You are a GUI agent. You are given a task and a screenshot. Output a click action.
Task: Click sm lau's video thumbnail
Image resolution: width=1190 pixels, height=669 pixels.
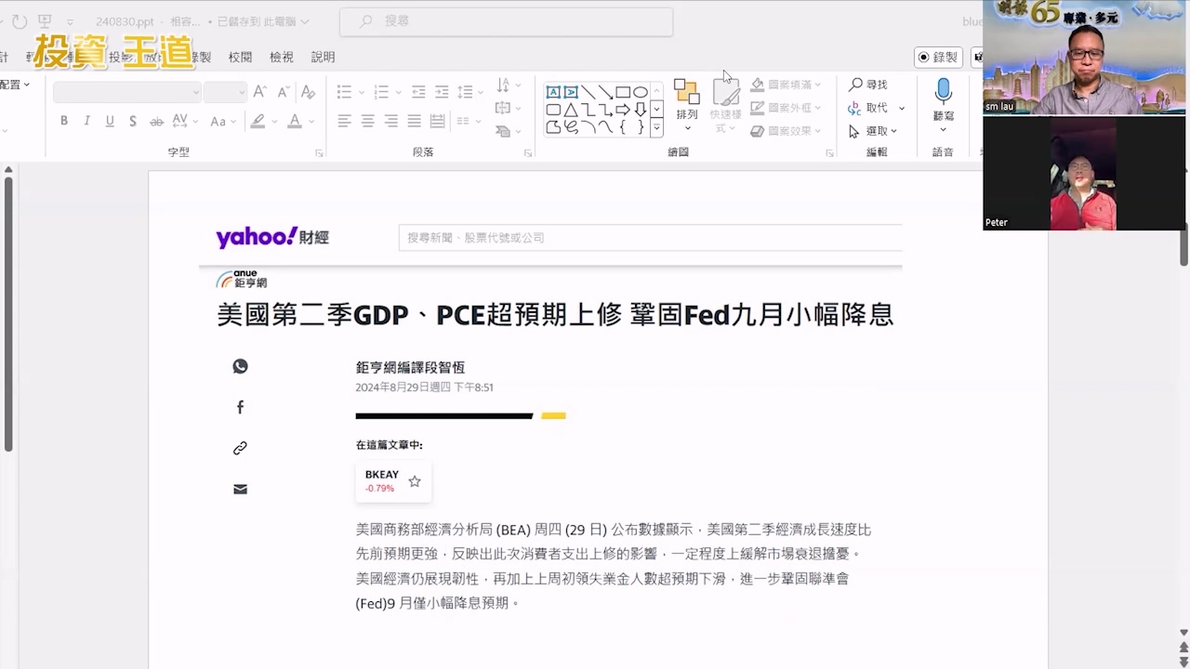coord(1084,58)
